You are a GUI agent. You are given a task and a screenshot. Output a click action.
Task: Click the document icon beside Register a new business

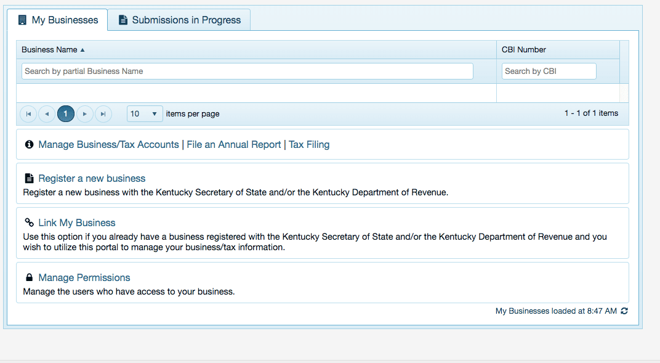pyautogui.click(x=29, y=177)
